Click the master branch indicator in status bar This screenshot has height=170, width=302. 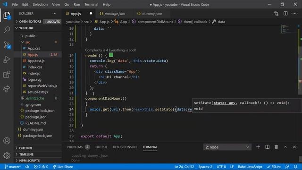[x=13, y=167]
